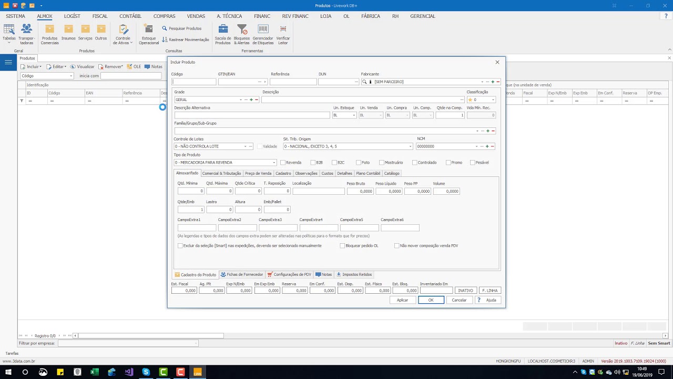Remove Família/Grupo with red minus
This screenshot has width=673, height=379.
pyautogui.click(x=493, y=131)
